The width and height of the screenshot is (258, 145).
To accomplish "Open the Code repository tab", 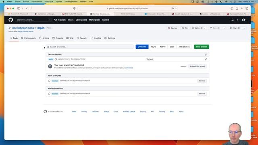I will click(x=14, y=38).
